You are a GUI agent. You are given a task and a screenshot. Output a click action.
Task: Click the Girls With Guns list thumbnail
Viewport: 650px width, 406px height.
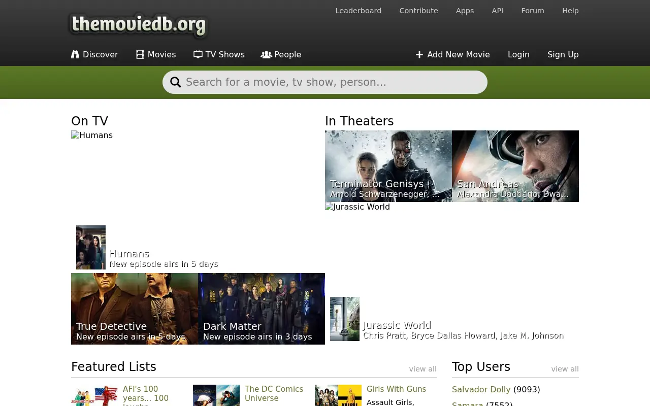(338, 395)
